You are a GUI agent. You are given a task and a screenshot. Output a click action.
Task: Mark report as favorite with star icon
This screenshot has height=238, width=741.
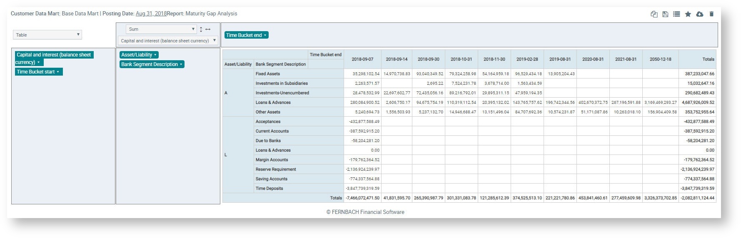pos(688,14)
